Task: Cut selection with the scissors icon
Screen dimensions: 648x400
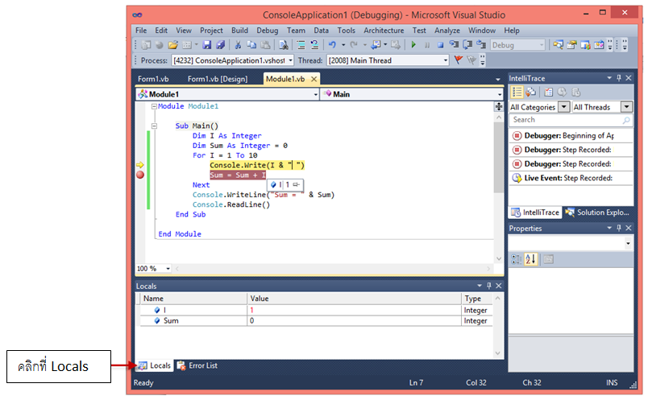Action: coord(238,44)
